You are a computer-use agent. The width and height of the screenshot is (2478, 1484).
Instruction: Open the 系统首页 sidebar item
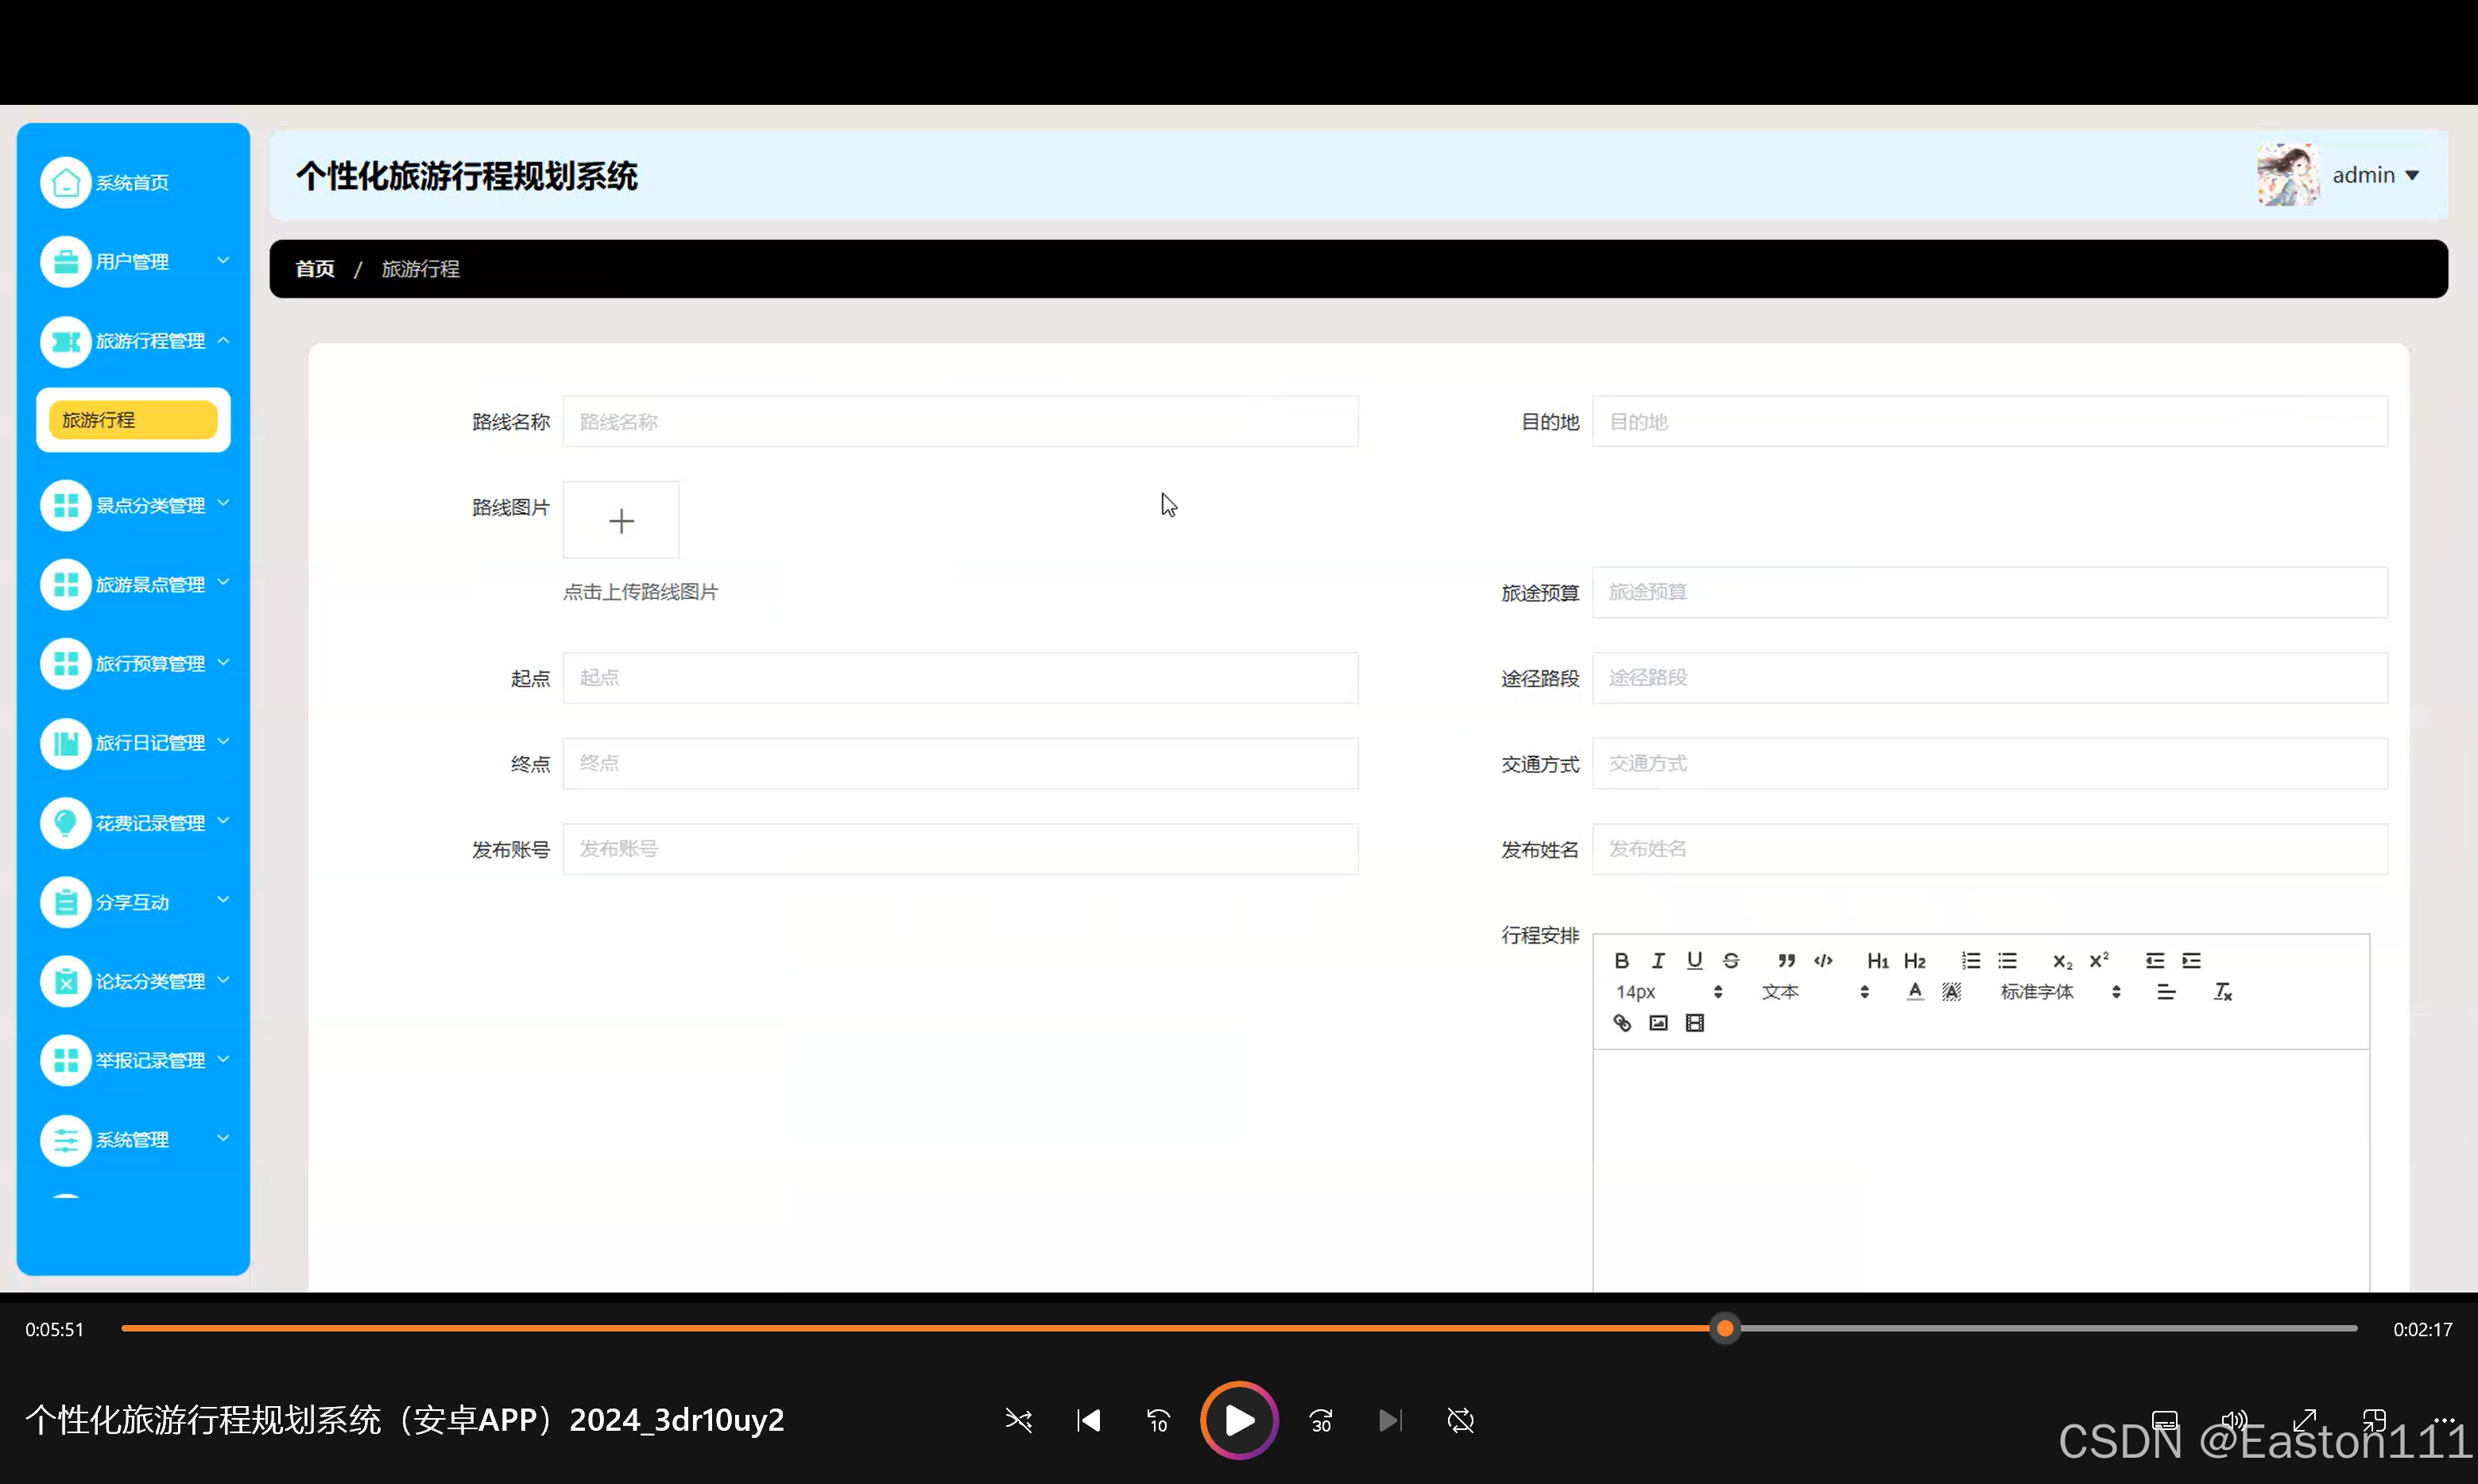130,183
